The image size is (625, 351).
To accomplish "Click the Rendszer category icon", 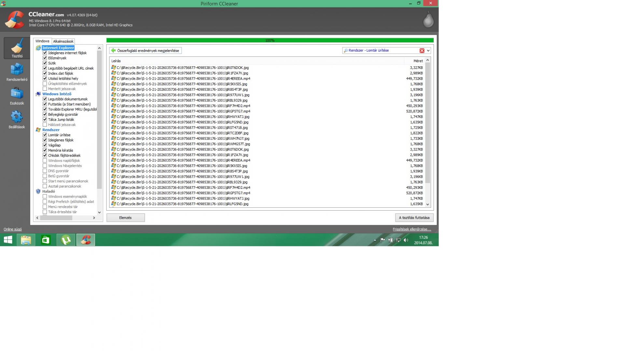I will click(x=38, y=130).
